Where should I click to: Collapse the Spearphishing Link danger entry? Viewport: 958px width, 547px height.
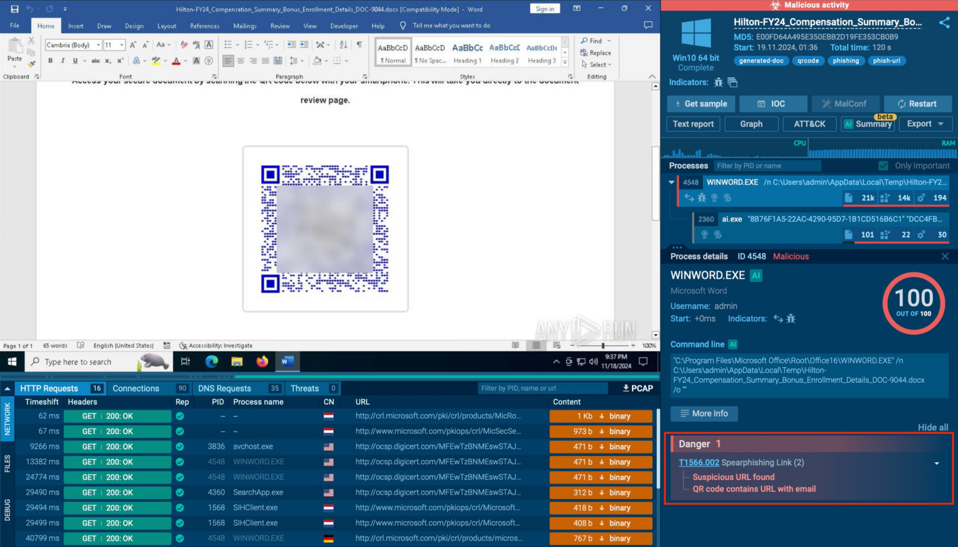pos(936,463)
